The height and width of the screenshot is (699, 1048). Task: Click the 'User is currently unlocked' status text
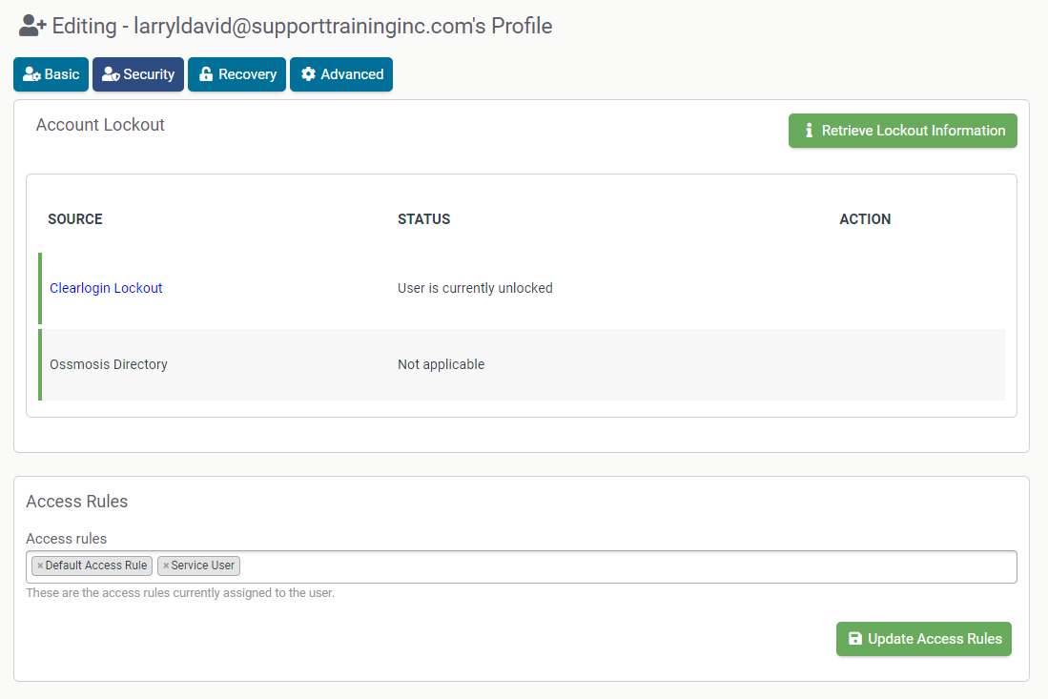(475, 288)
